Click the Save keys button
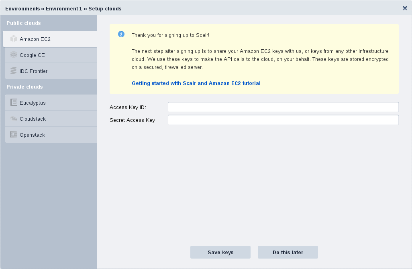This screenshot has width=412, height=269. pos(220,252)
